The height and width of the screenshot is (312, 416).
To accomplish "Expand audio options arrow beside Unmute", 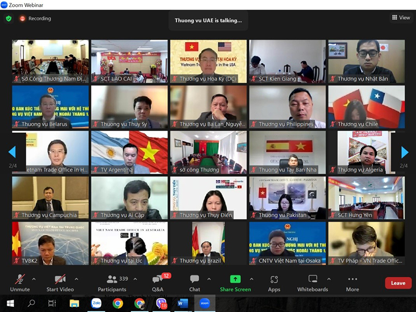I will (x=34, y=279).
